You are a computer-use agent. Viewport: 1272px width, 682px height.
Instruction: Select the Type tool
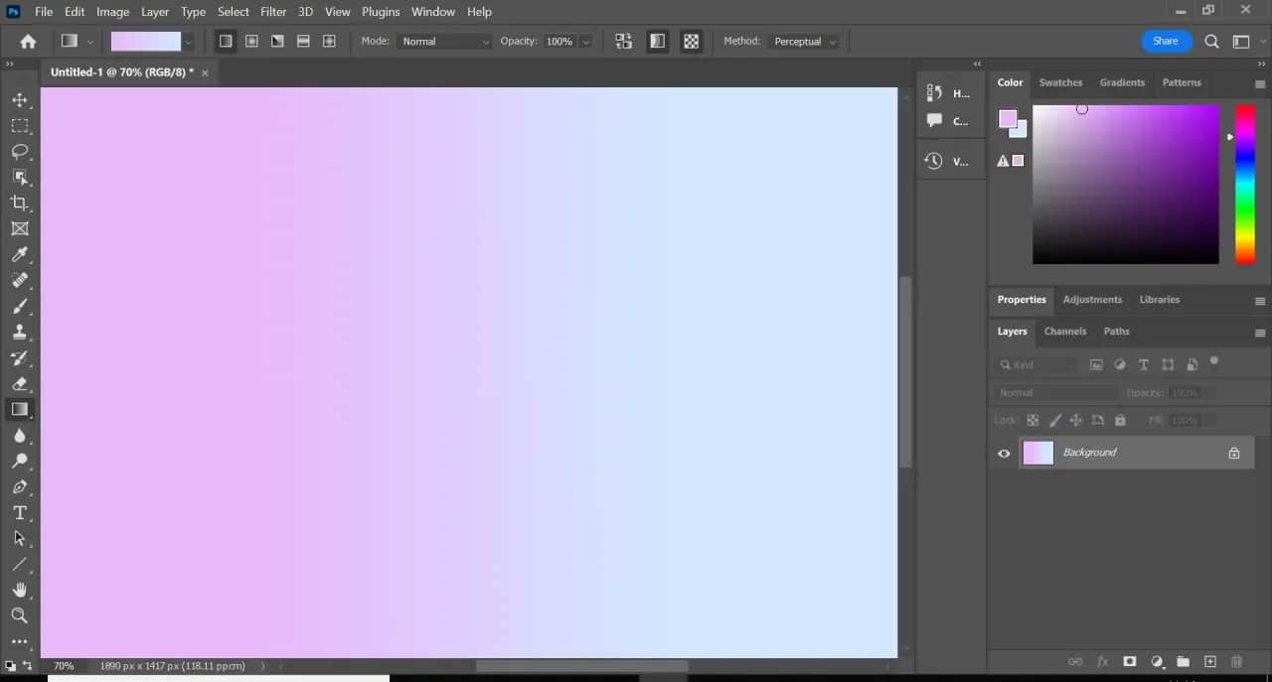pyautogui.click(x=20, y=512)
